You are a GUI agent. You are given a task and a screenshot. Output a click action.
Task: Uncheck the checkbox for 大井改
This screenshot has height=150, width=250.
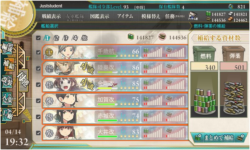(38, 133)
